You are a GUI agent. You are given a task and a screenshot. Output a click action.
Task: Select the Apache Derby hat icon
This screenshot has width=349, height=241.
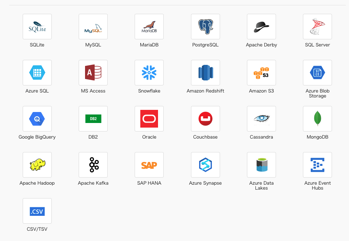pyautogui.click(x=261, y=27)
